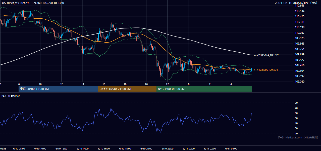Click the hour 8 tick above the session bar
The width and height of the screenshot is (321, 151).
click(19, 84)
